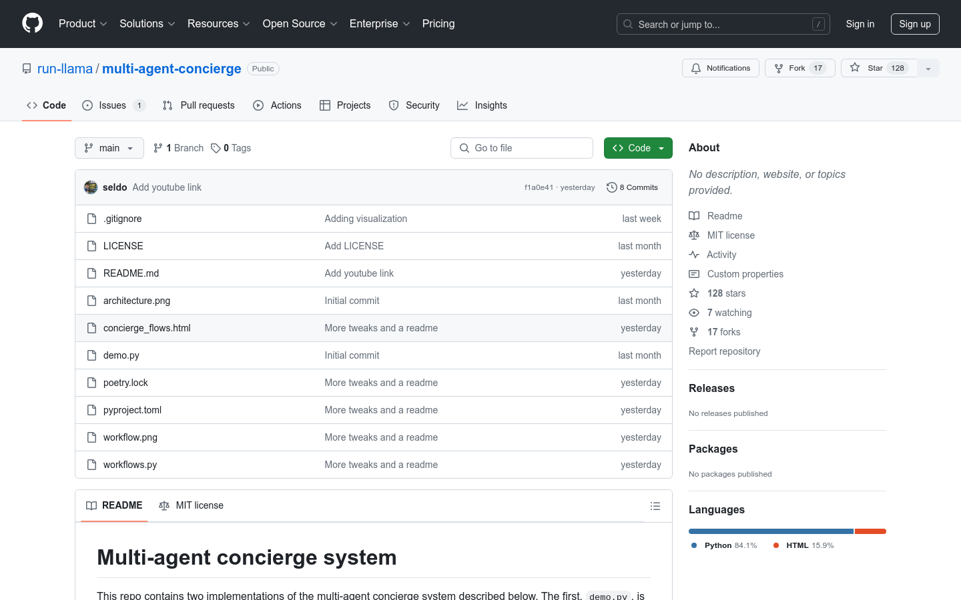Expand the Open Source menu

point(300,23)
